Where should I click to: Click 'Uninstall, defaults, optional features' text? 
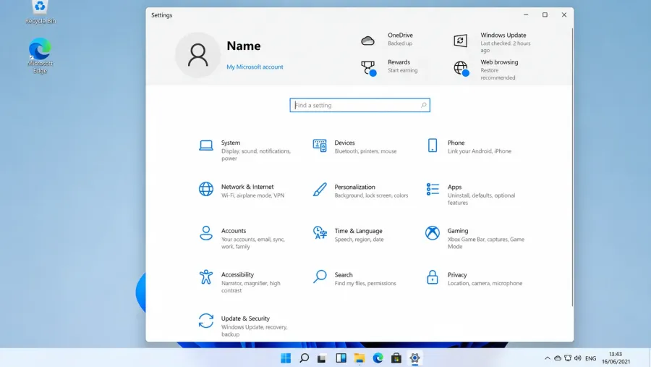pyautogui.click(x=481, y=199)
